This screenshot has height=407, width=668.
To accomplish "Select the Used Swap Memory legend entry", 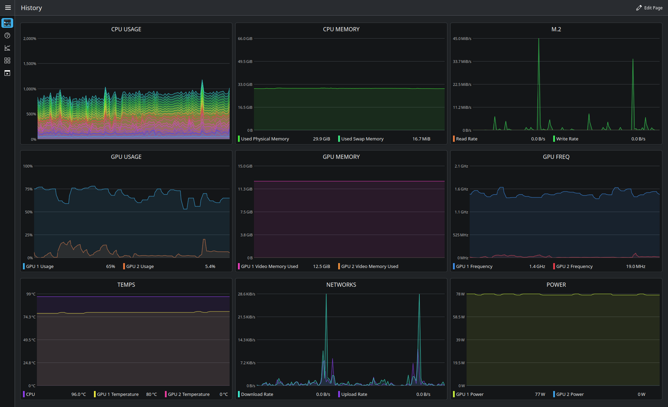I will point(384,139).
